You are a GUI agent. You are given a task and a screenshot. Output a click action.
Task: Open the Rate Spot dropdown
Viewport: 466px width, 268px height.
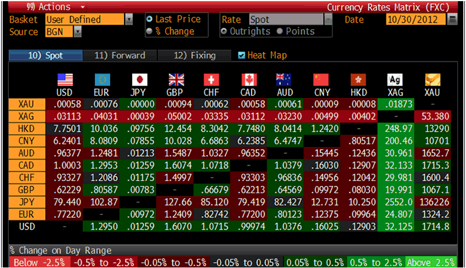tap(328, 19)
